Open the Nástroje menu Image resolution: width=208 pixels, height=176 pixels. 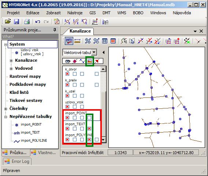(x=75, y=13)
